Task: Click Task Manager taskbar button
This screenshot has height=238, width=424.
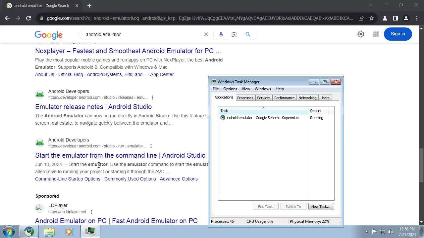Action: point(90,232)
